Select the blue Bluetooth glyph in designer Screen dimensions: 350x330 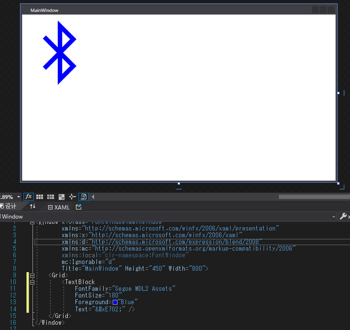(60, 53)
